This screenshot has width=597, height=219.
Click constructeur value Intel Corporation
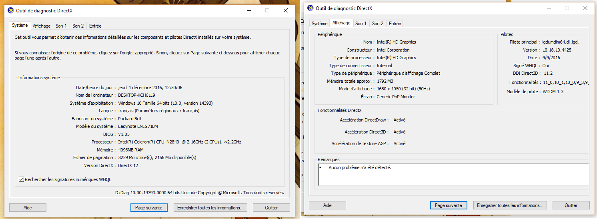point(393,50)
